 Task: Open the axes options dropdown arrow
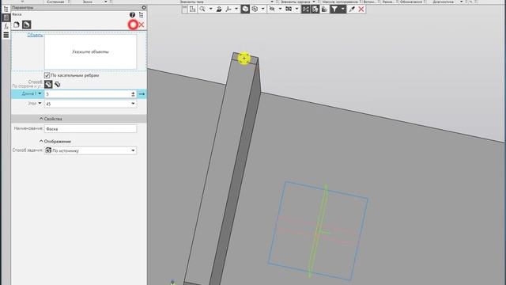(236, 9)
